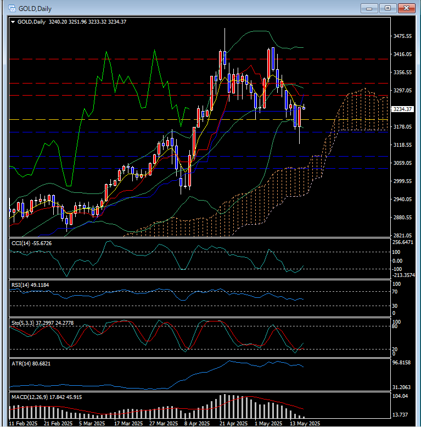Click the 104.04 MACD scale value
Screen dimensions: 421x427
400,396
